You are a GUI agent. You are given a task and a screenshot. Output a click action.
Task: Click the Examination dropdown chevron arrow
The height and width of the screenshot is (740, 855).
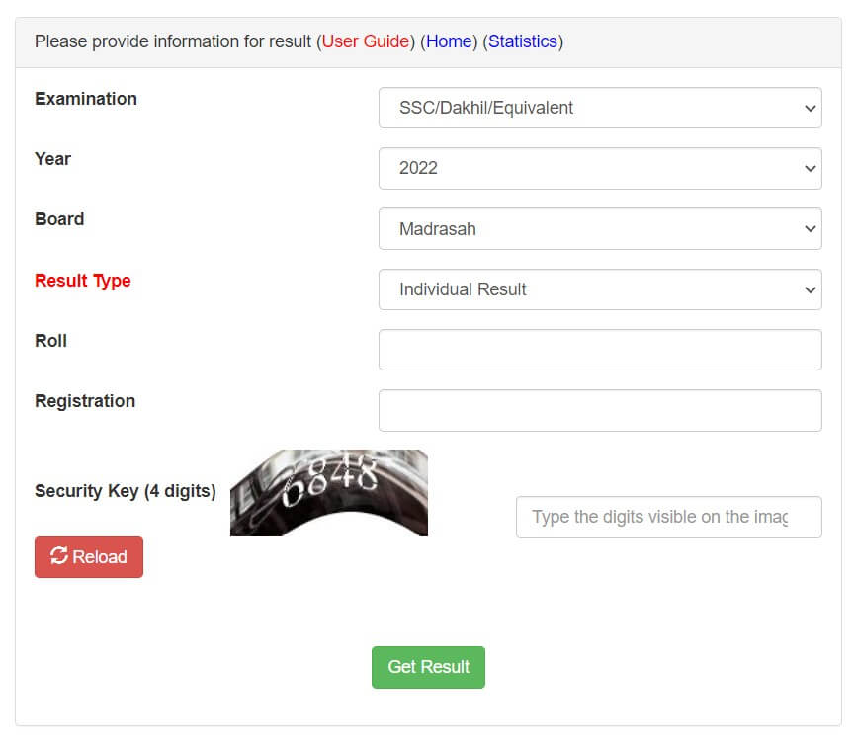tap(810, 108)
